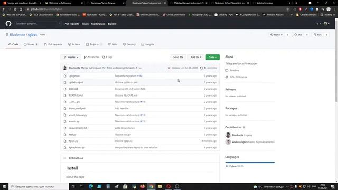
Task: Expand commit message ellipsis
Action: [140, 68]
